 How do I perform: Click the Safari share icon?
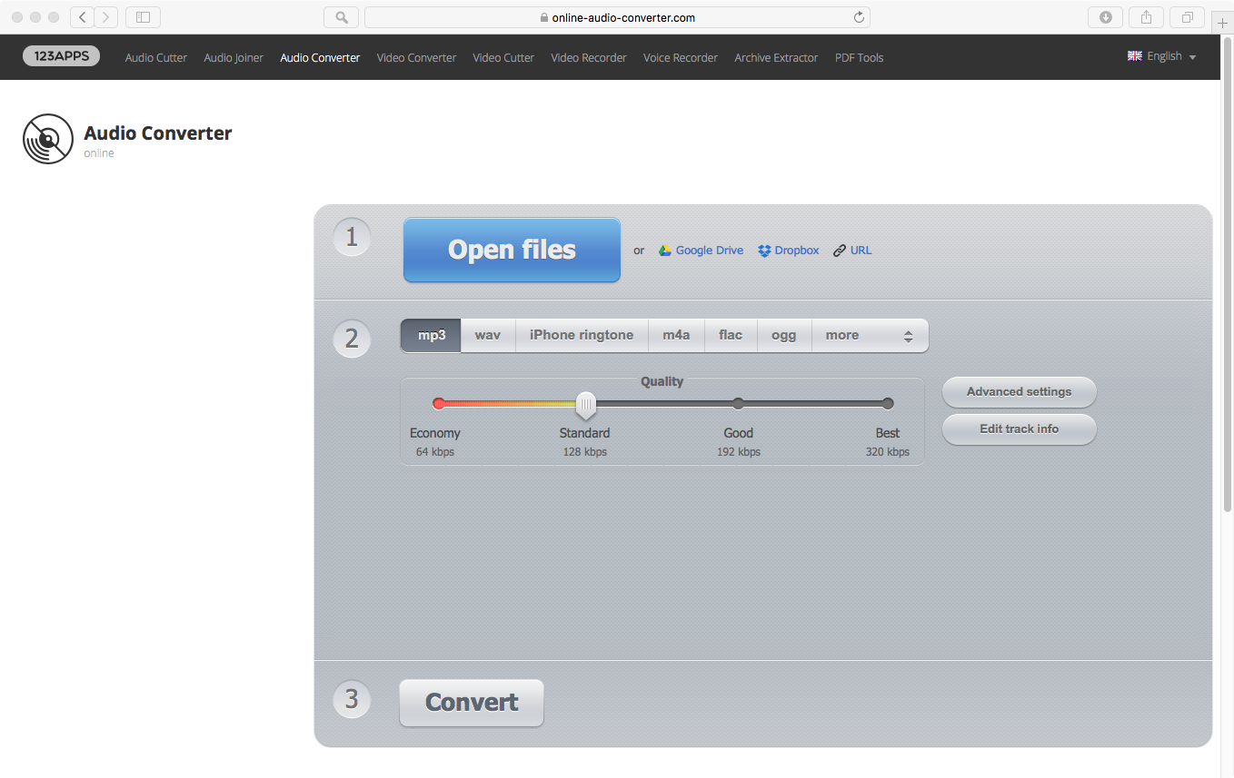(x=1147, y=17)
